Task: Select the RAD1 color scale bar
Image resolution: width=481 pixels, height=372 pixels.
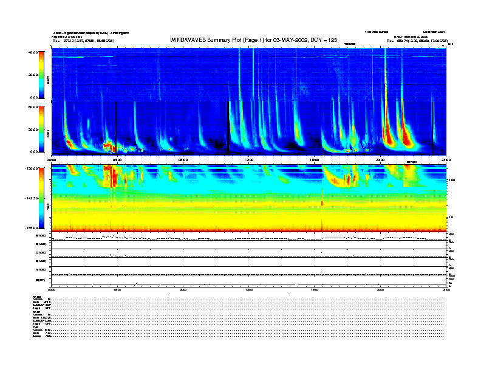Action: coord(41,129)
